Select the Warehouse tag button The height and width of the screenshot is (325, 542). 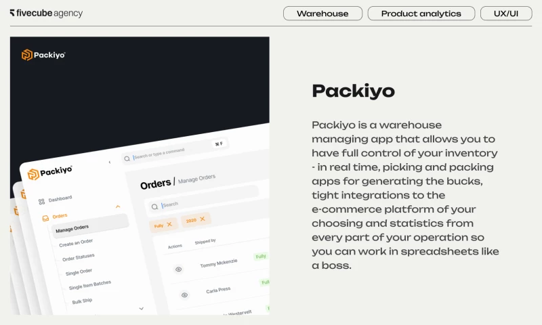click(x=322, y=14)
